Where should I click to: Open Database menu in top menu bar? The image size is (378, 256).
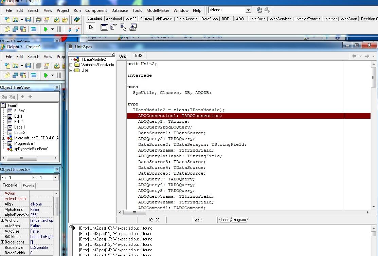[119, 11]
